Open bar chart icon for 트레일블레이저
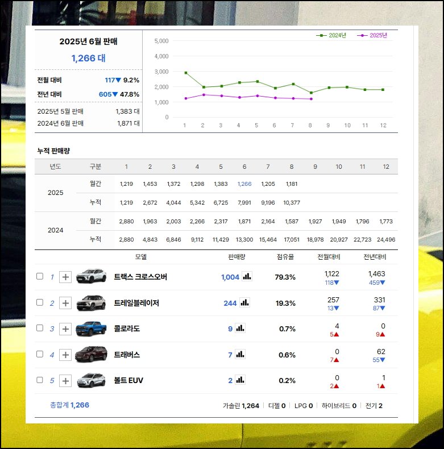Viewport: 444px width, 449px height. point(244,303)
